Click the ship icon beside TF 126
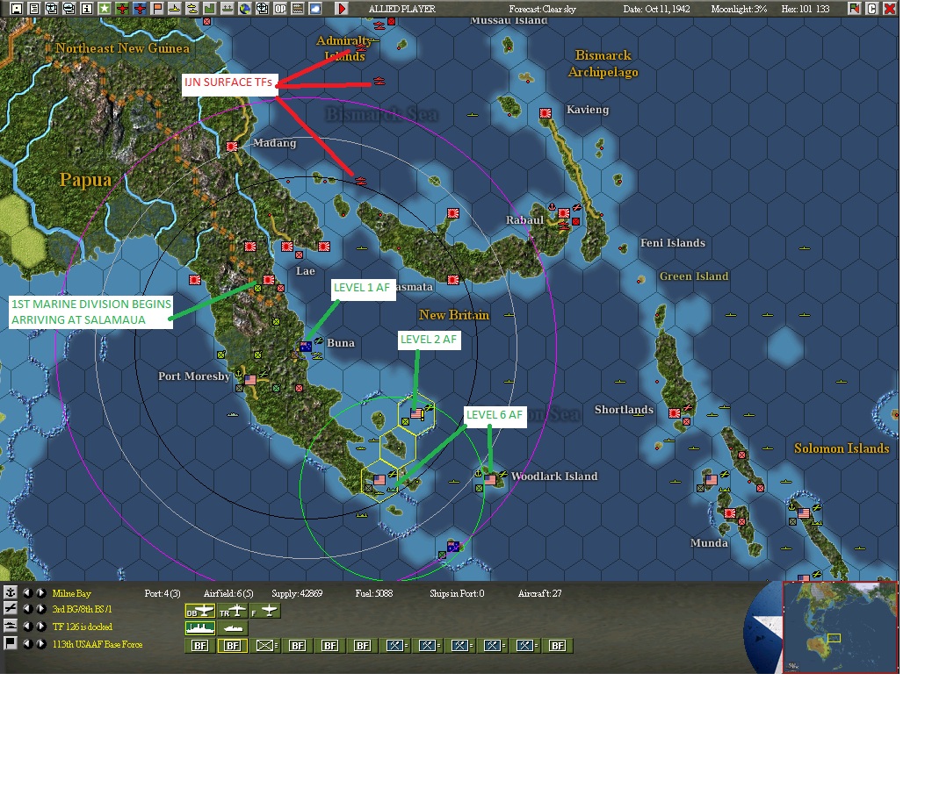The height and width of the screenshot is (788, 932). [x=11, y=626]
